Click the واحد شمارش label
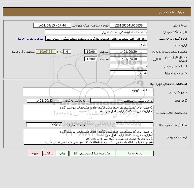This screenshot has width=194, height=188. [x=76, y=125]
